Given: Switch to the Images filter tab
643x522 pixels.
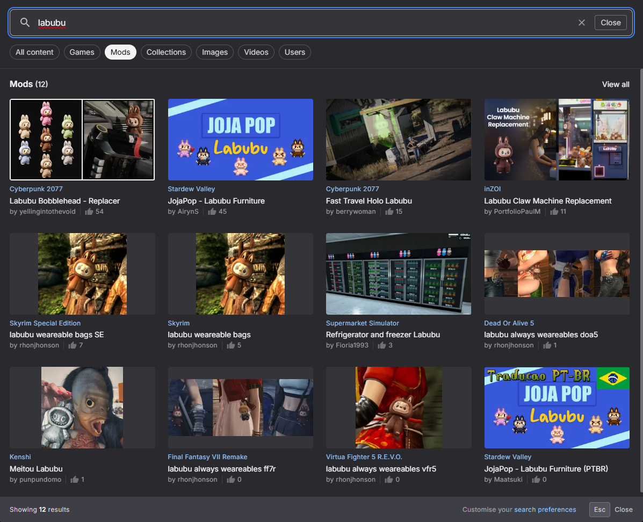Looking at the screenshot, I should 215,52.
